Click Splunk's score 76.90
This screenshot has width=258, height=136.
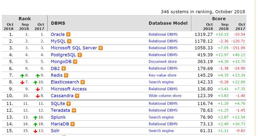pyautogui.click(x=206, y=117)
